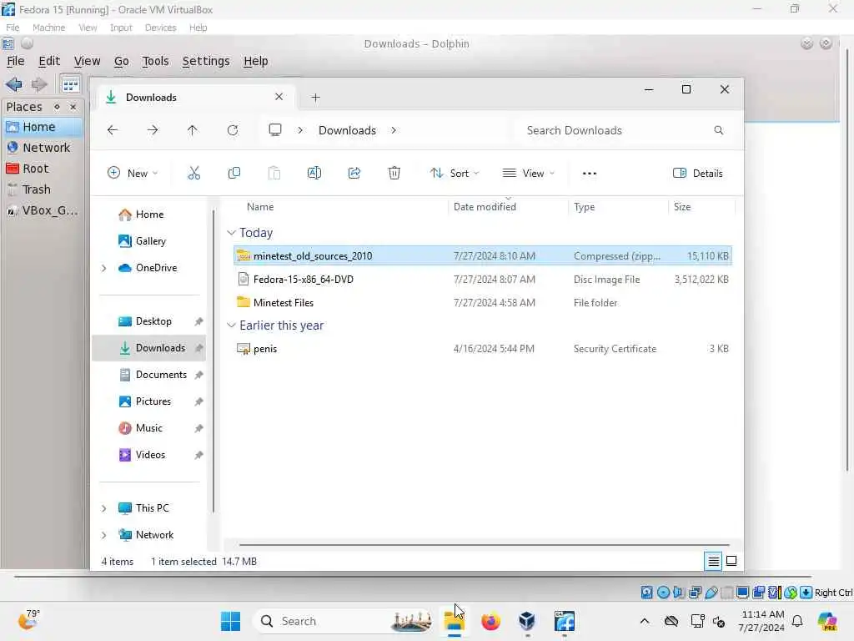
Task: Click the taskbar Search box
Action: point(343,621)
